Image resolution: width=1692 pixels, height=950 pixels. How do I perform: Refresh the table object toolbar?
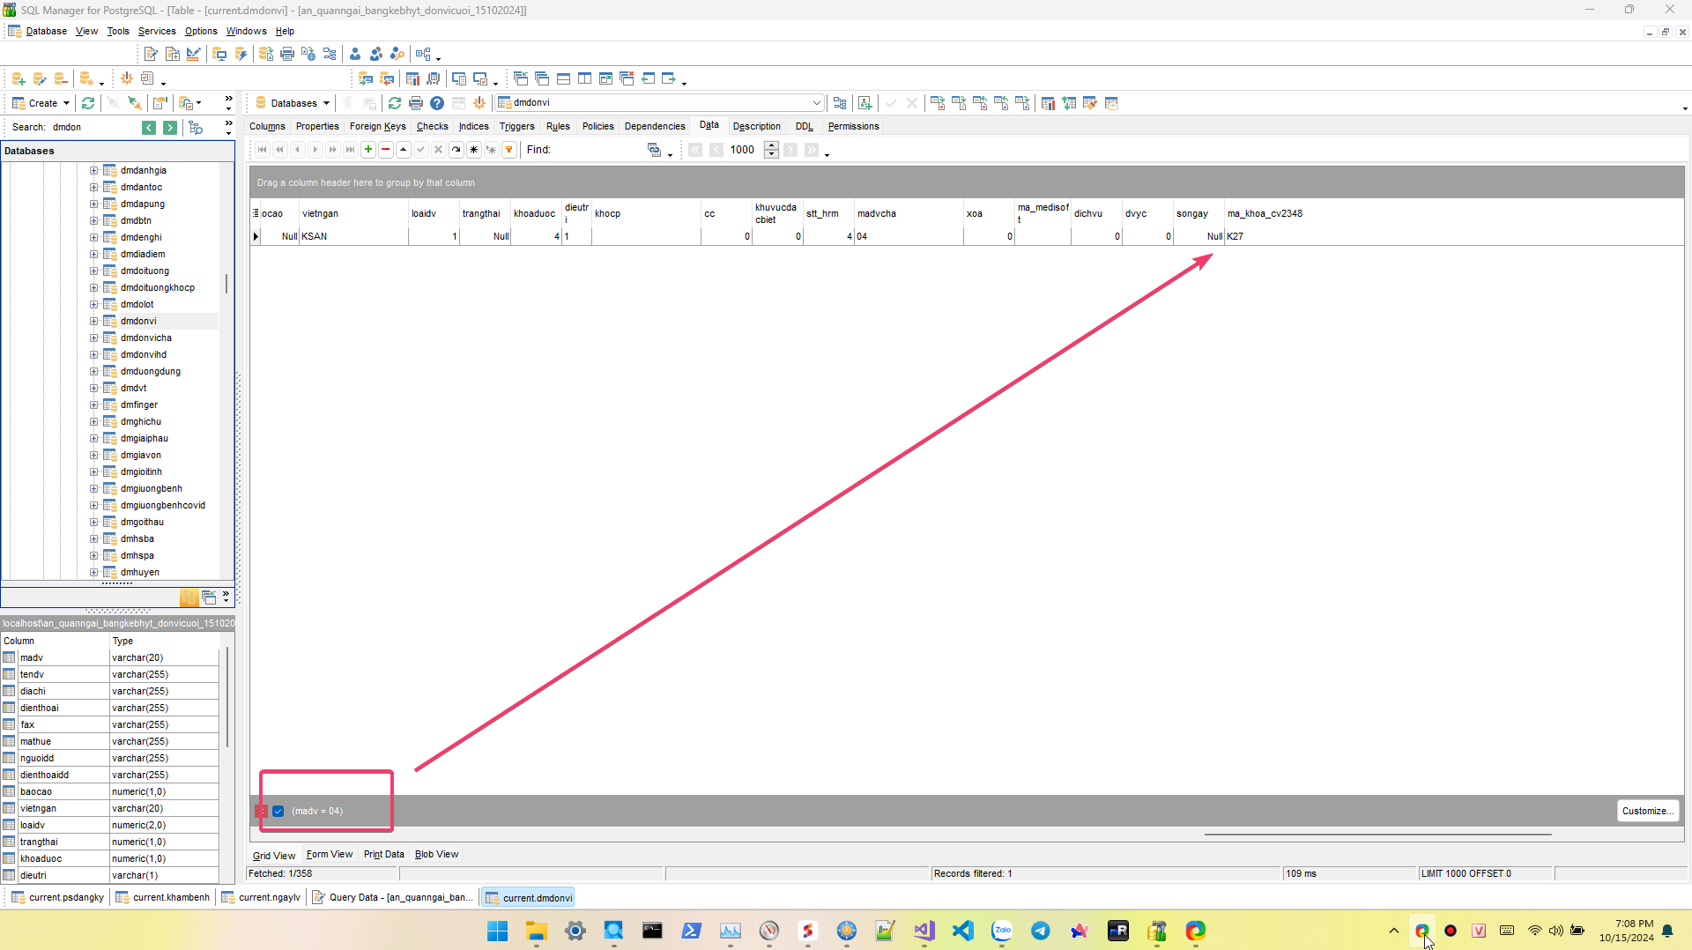395,103
